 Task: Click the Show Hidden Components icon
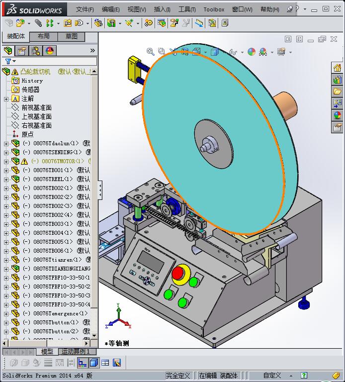pyautogui.click(x=98, y=23)
